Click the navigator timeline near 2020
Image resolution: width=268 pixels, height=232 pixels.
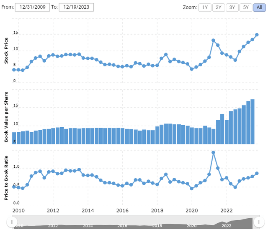pyautogui.click(x=192, y=226)
